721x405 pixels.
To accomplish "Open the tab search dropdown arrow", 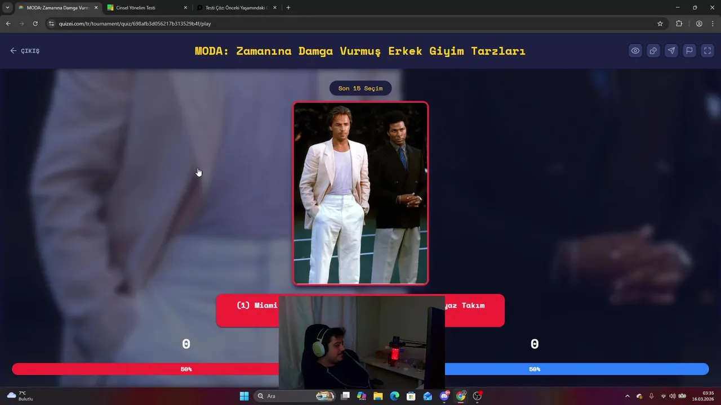I will pyautogui.click(x=7, y=8).
